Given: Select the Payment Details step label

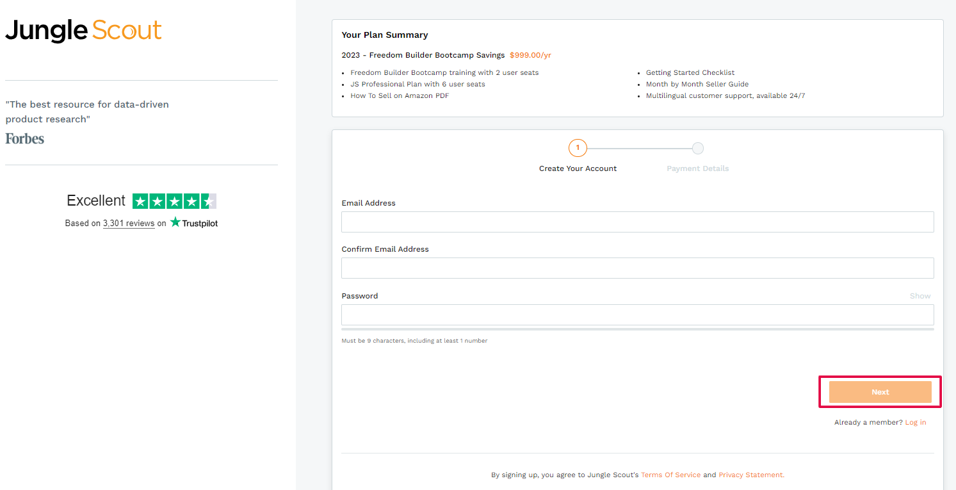Looking at the screenshot, I should 698,168.
